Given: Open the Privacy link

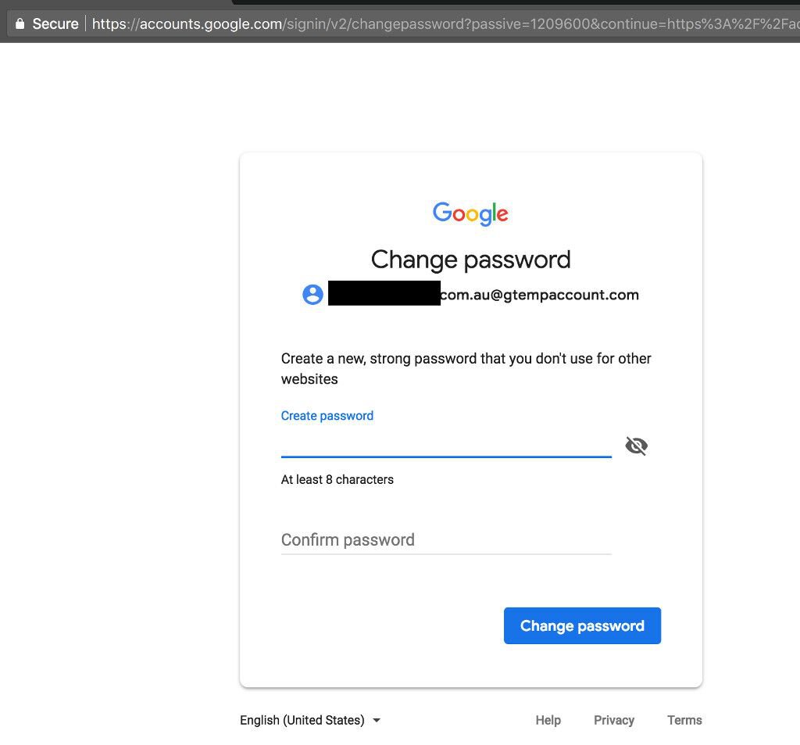Looking at the screenshot, I should point(614,720).
